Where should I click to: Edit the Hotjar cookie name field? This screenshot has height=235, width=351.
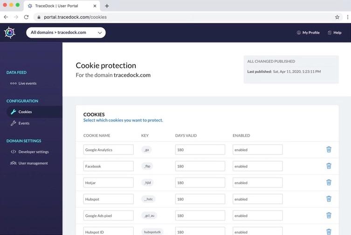(x=108, y=182)
